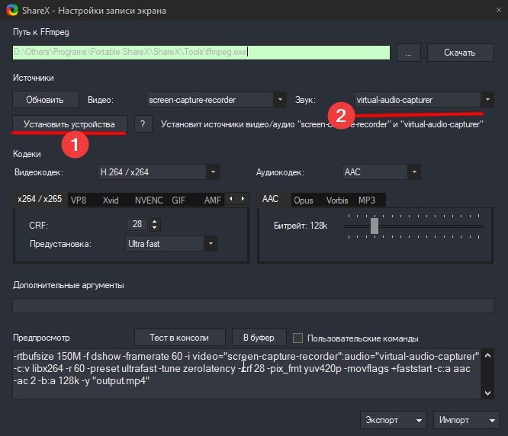Open the Аудиокодек dropdown
Viewport: 508px width, 436px height.
(381, 172)
